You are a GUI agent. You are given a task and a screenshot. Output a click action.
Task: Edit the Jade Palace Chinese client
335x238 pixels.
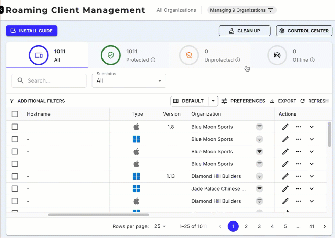[285, 189]
